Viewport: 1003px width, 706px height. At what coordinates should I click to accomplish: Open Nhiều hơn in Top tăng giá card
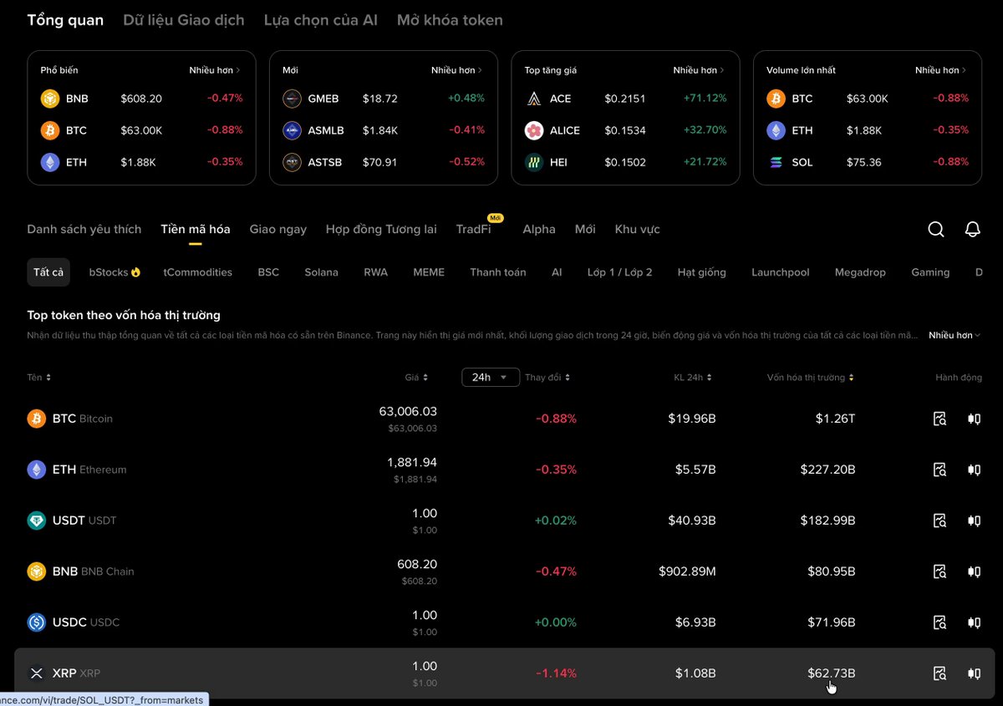coord(699,70)
